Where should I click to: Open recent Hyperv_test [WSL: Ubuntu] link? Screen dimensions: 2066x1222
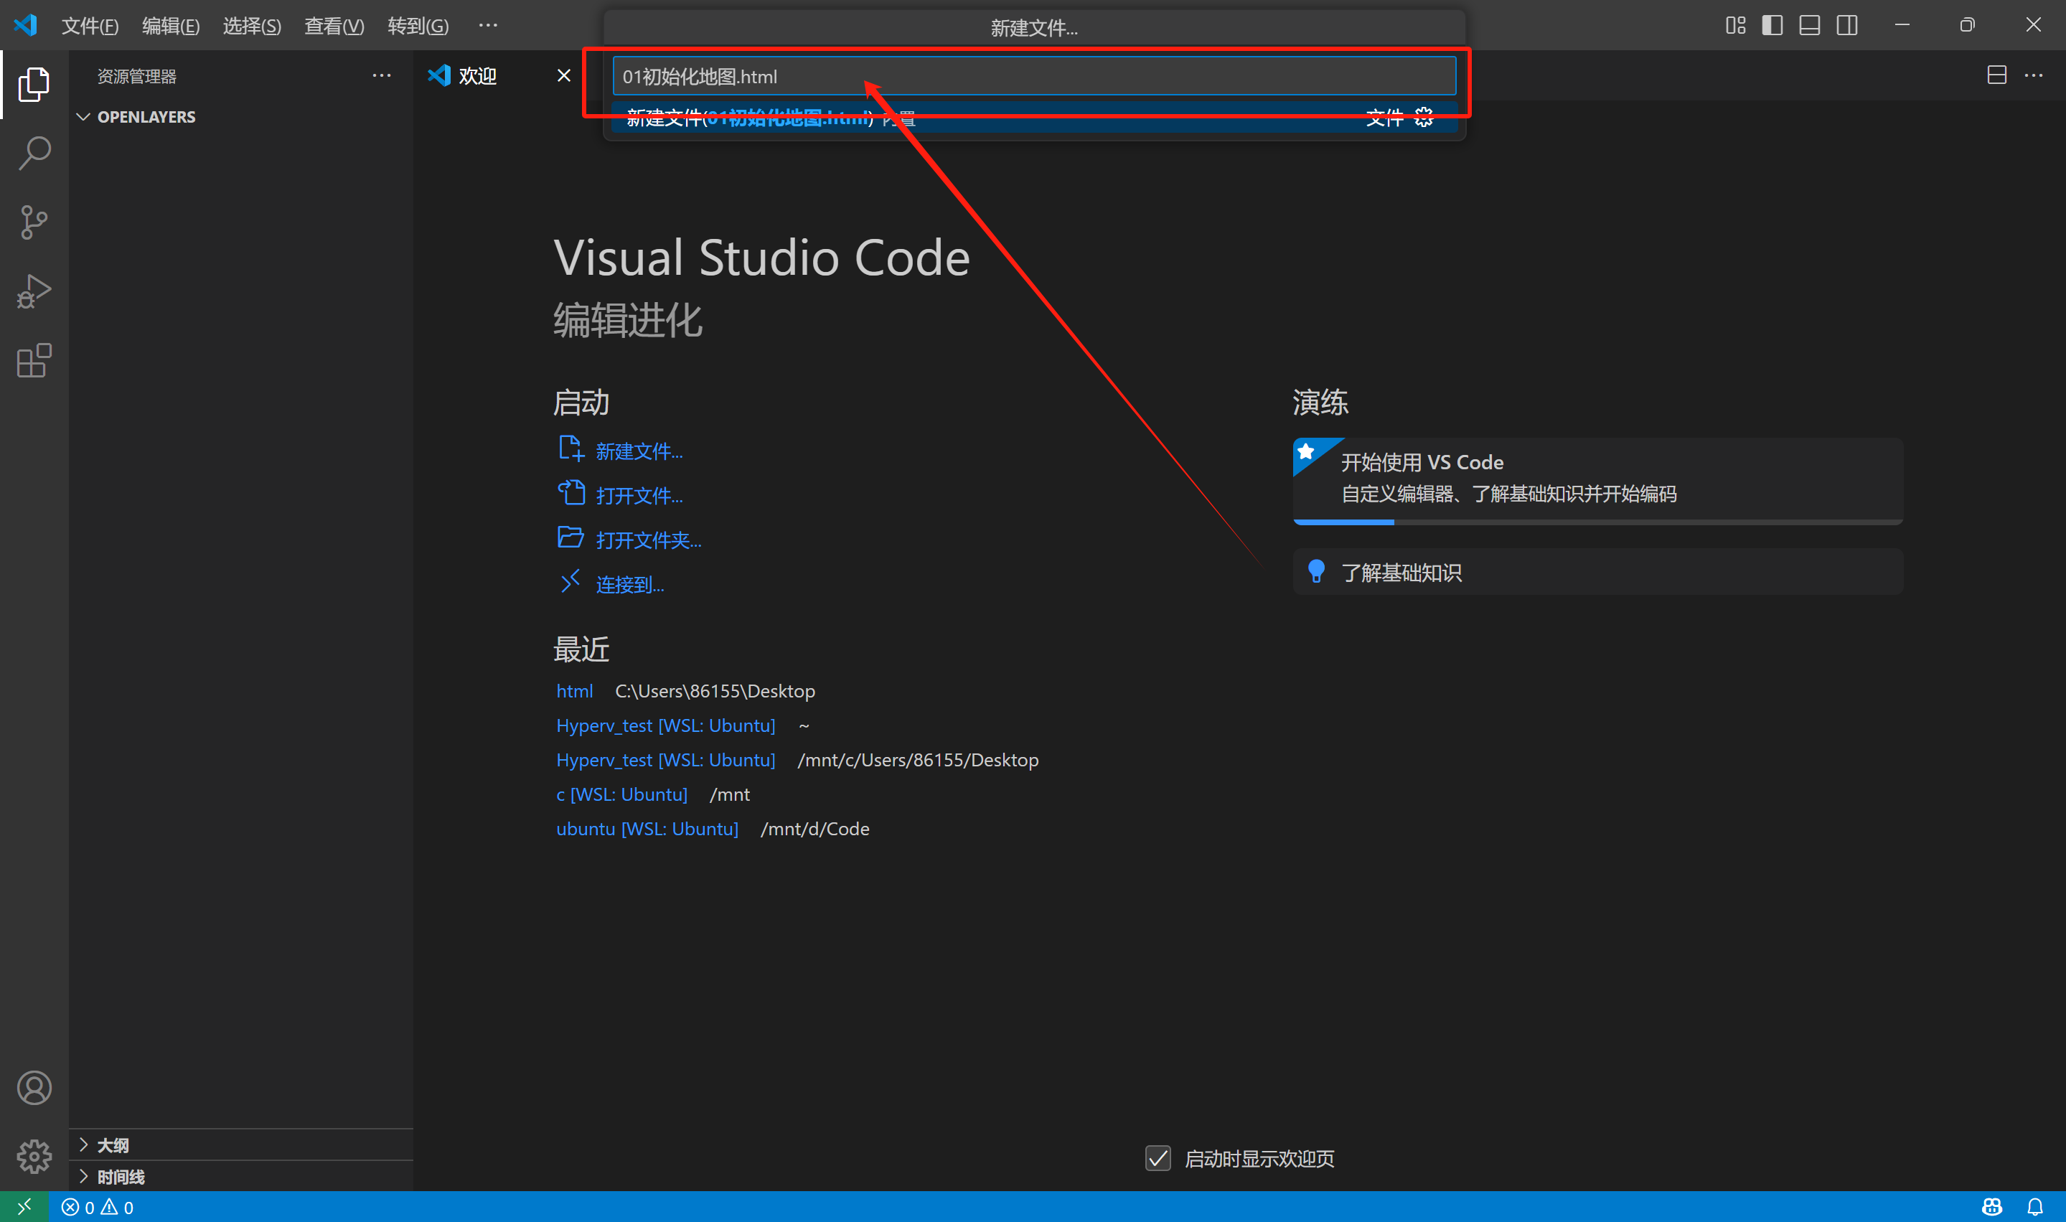[665, 725]
